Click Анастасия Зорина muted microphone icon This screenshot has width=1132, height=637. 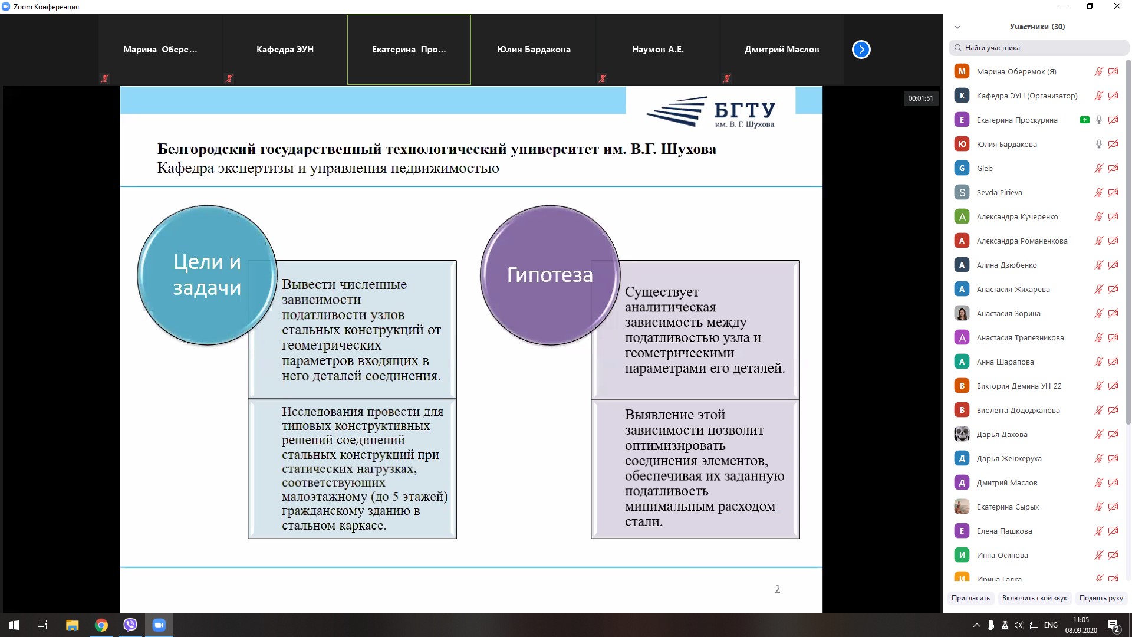pos(1099,313)
